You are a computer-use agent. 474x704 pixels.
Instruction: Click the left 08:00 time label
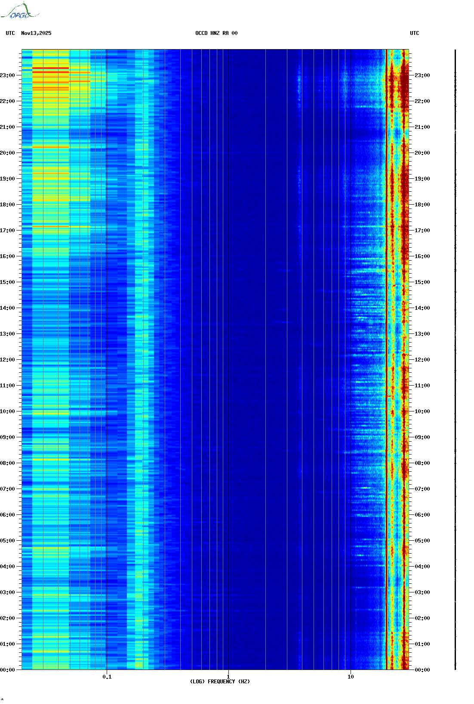7,463
